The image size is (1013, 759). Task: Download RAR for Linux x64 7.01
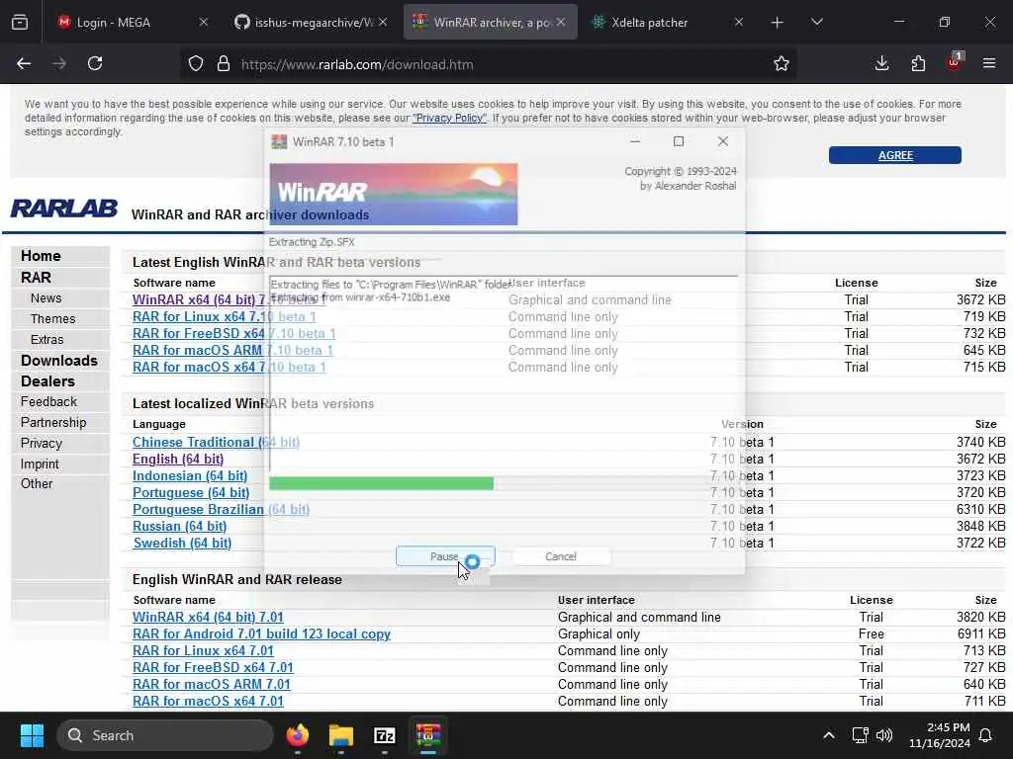coord(203,650)
